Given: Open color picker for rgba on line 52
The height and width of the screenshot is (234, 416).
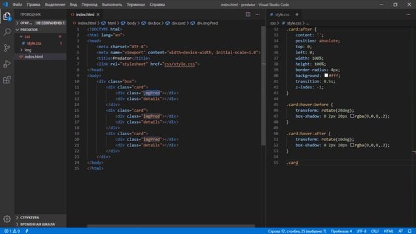Looking at the screenshot, I should [352, 145].
